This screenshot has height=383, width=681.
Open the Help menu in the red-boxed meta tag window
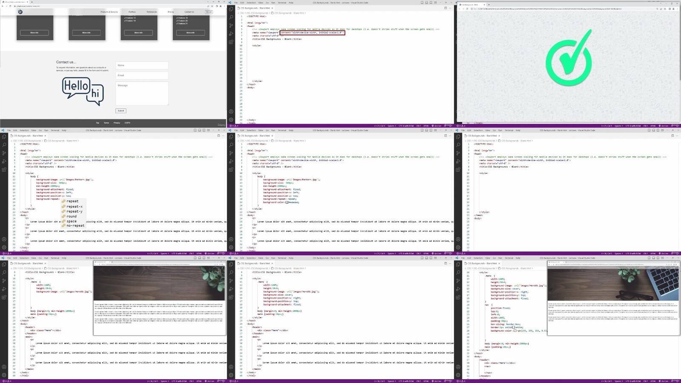[x=291, y=3]
